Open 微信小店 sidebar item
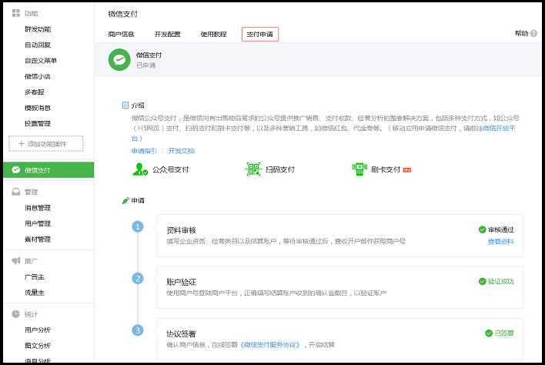Viewport: 545px width, 365px height. 38,76
